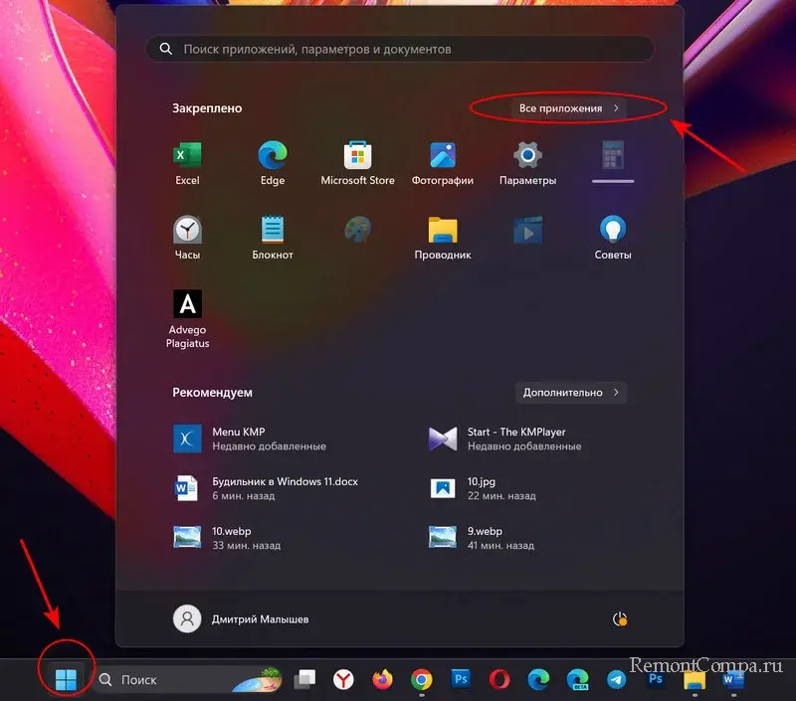Viewport: 796px width, 701px height.
Task: Open recommended Start - The KMPlayer
Action: click(505, 438)
